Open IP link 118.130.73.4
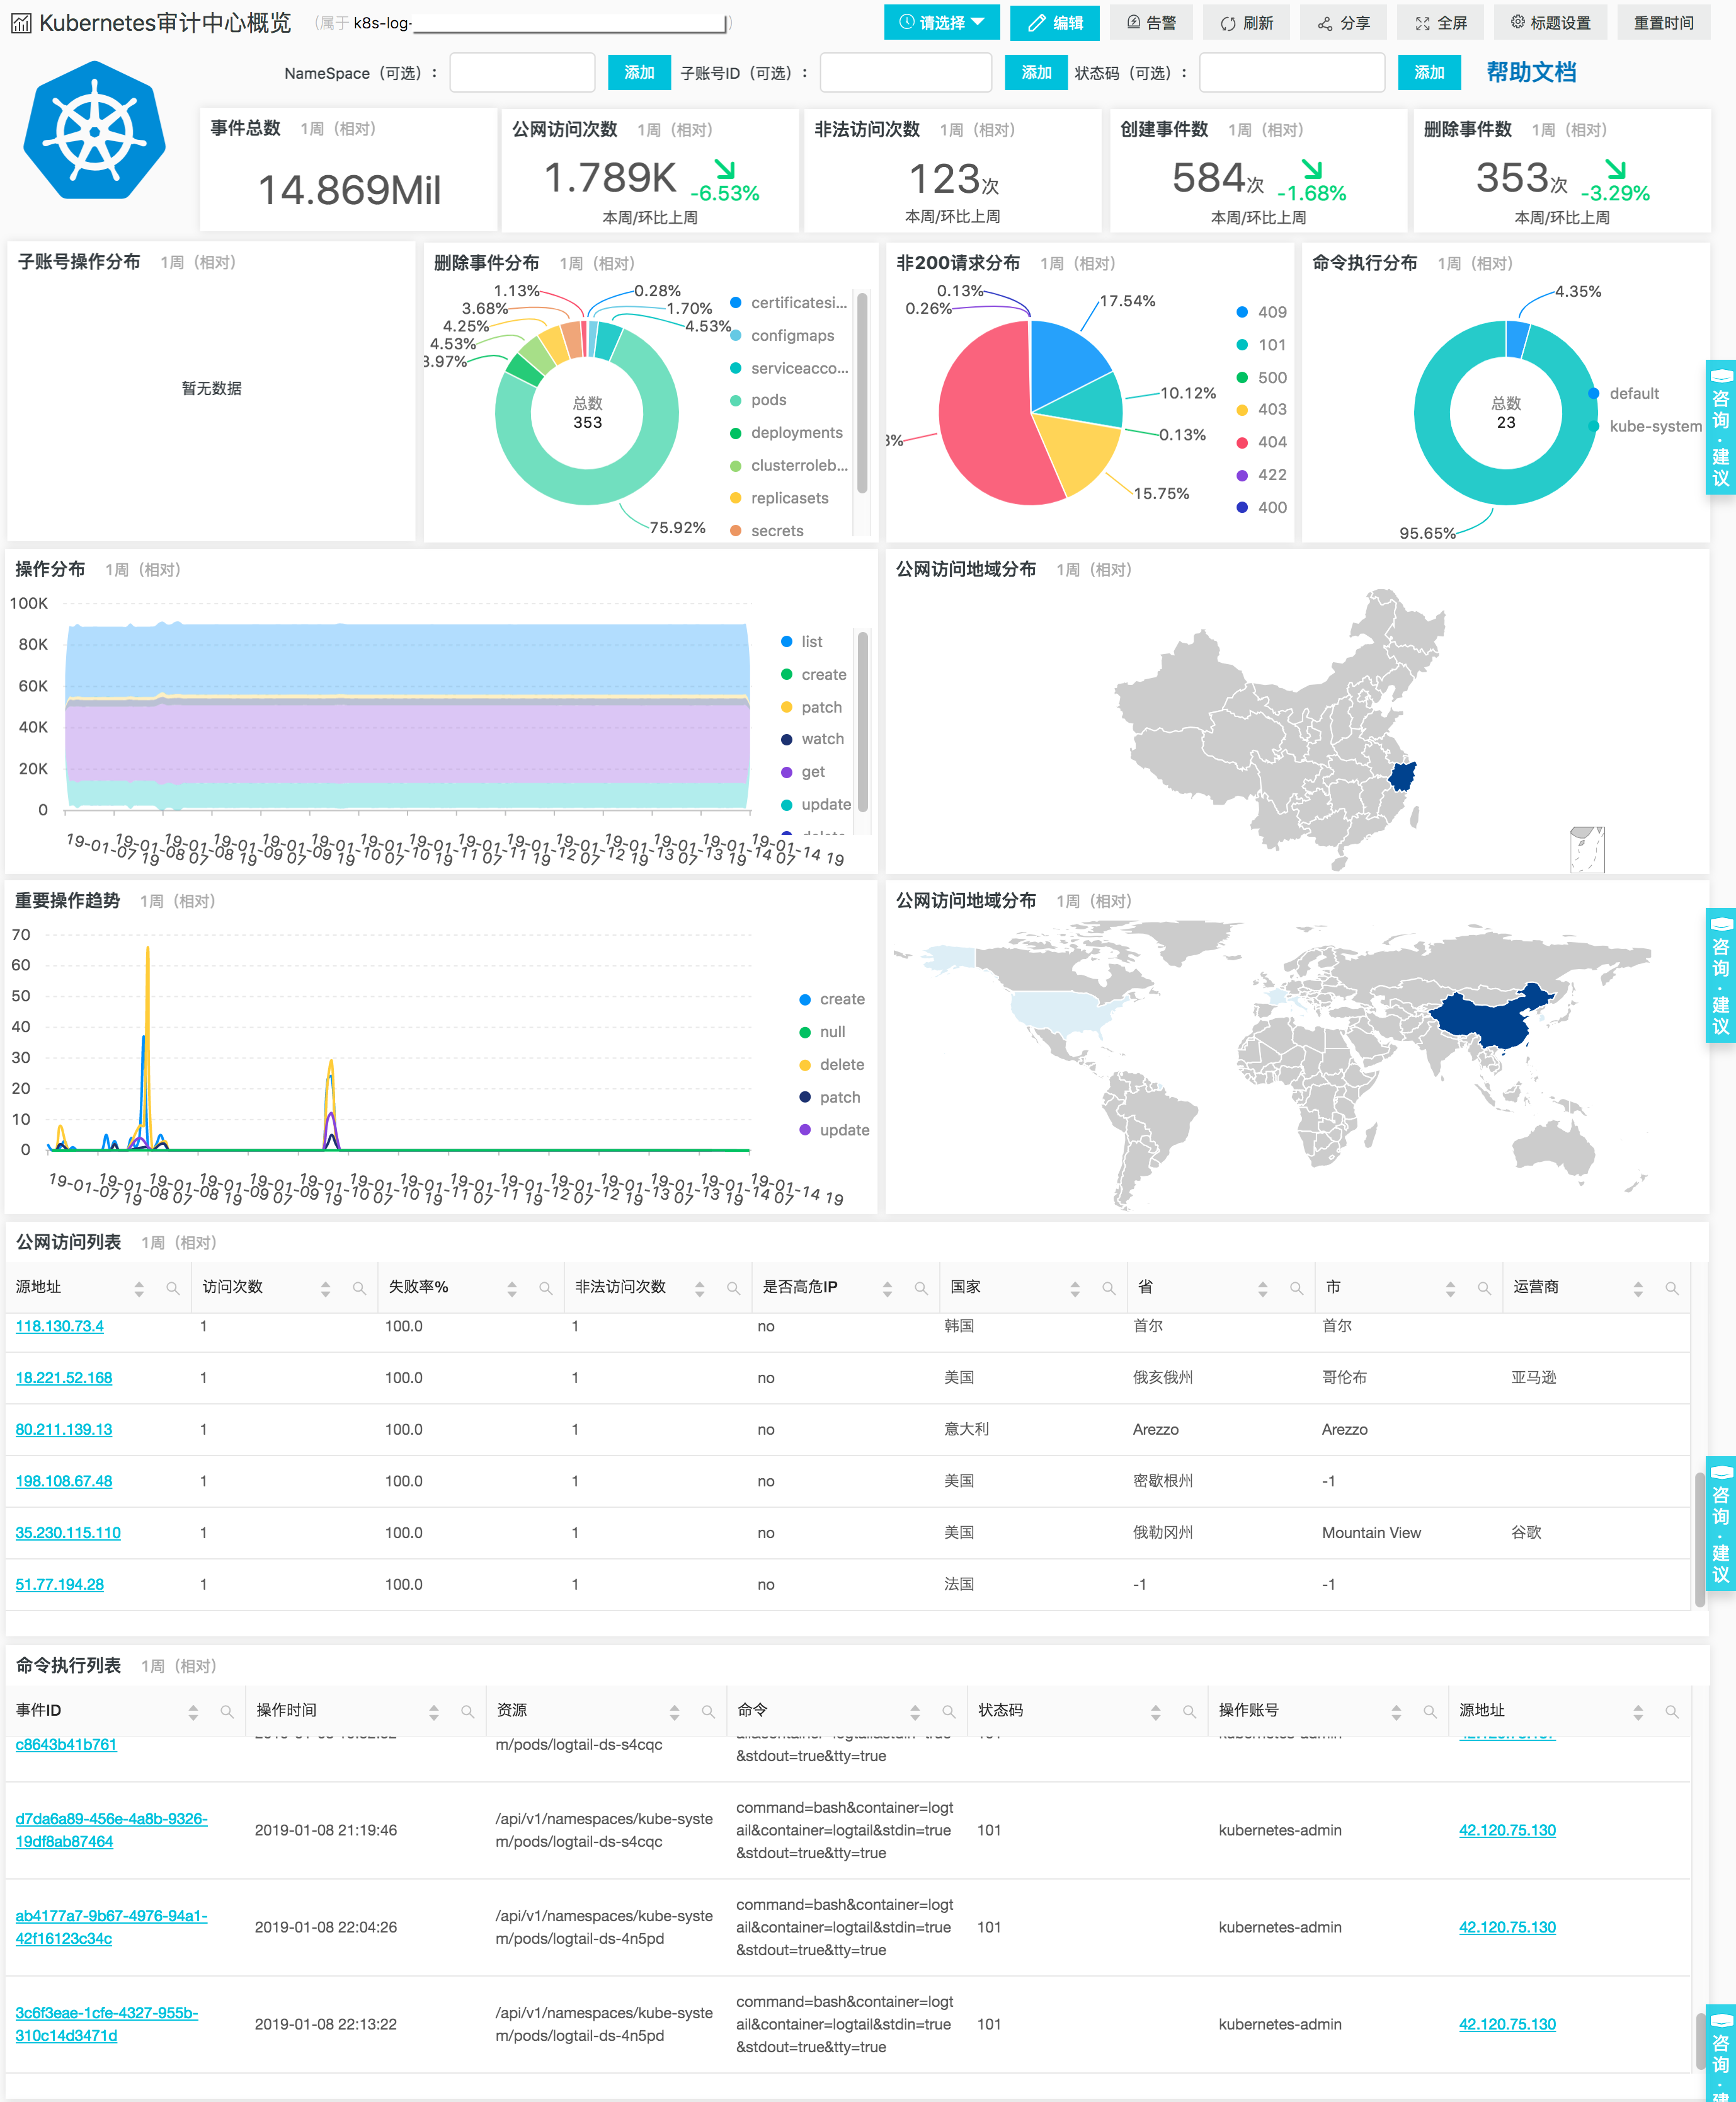This screenshot has height=2102, width=1736. point(60,1326)
